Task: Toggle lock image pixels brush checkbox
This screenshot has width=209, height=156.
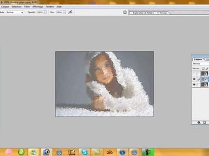Action: point(207,68)
